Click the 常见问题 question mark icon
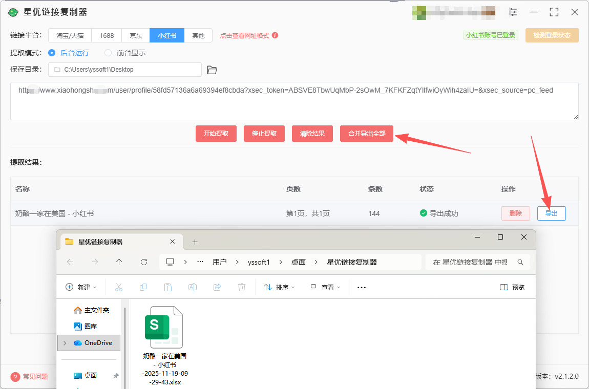 pyautogui.click(x=15, y=377)
